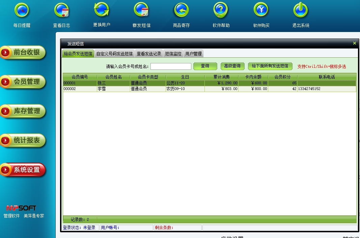
Task: Open the 每日提醒 daily reminder icon
Action: click(22, 10)
